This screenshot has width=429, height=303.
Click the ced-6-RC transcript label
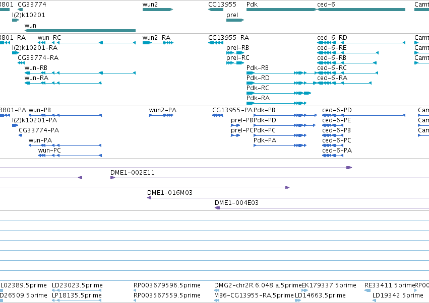click(332, 68)
